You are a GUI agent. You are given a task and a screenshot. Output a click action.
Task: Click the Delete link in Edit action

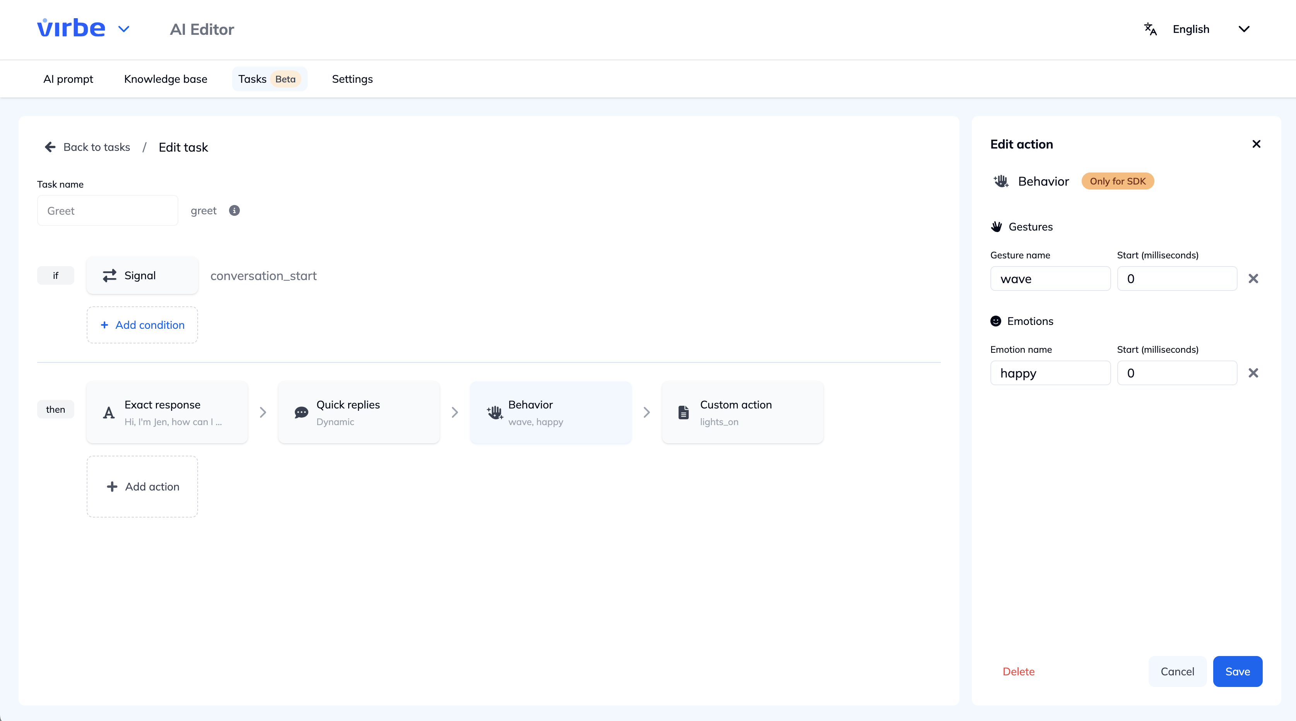point(1019,671)
